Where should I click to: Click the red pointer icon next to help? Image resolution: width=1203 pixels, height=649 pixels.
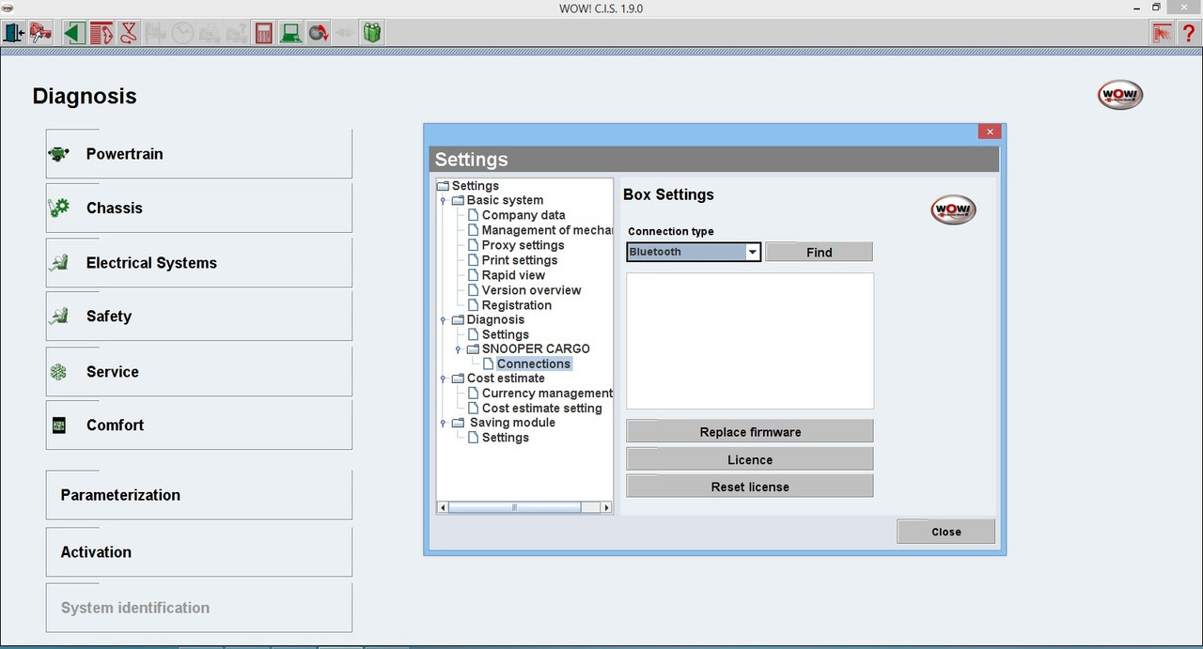click(x=1163, y=33)
